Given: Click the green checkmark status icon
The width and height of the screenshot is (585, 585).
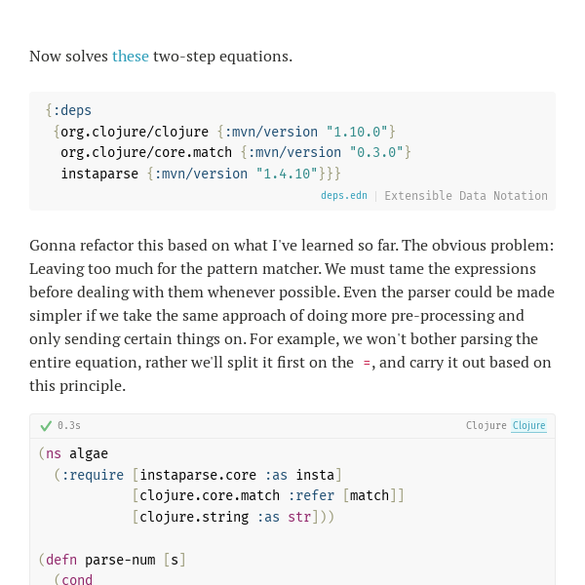Looking at the screenshot, I should (46, 426).
